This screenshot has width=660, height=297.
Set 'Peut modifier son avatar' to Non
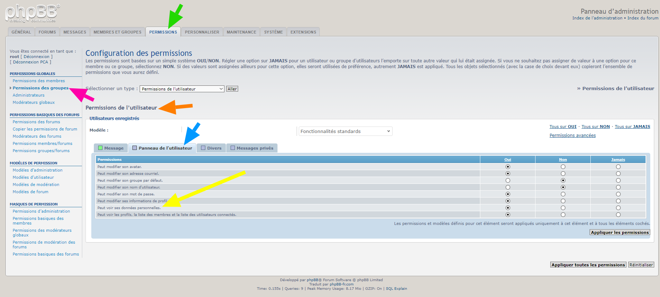click(563, 167)
